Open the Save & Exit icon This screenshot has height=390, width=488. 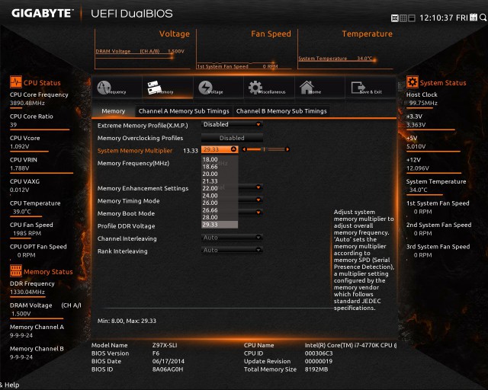click(x=358, y=88)
